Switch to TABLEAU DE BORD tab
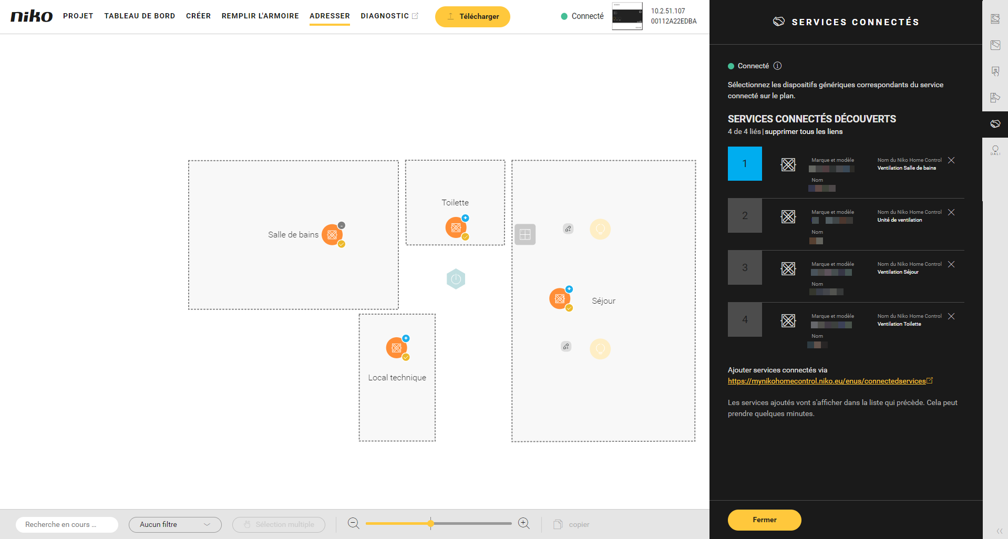 (140, 16)
